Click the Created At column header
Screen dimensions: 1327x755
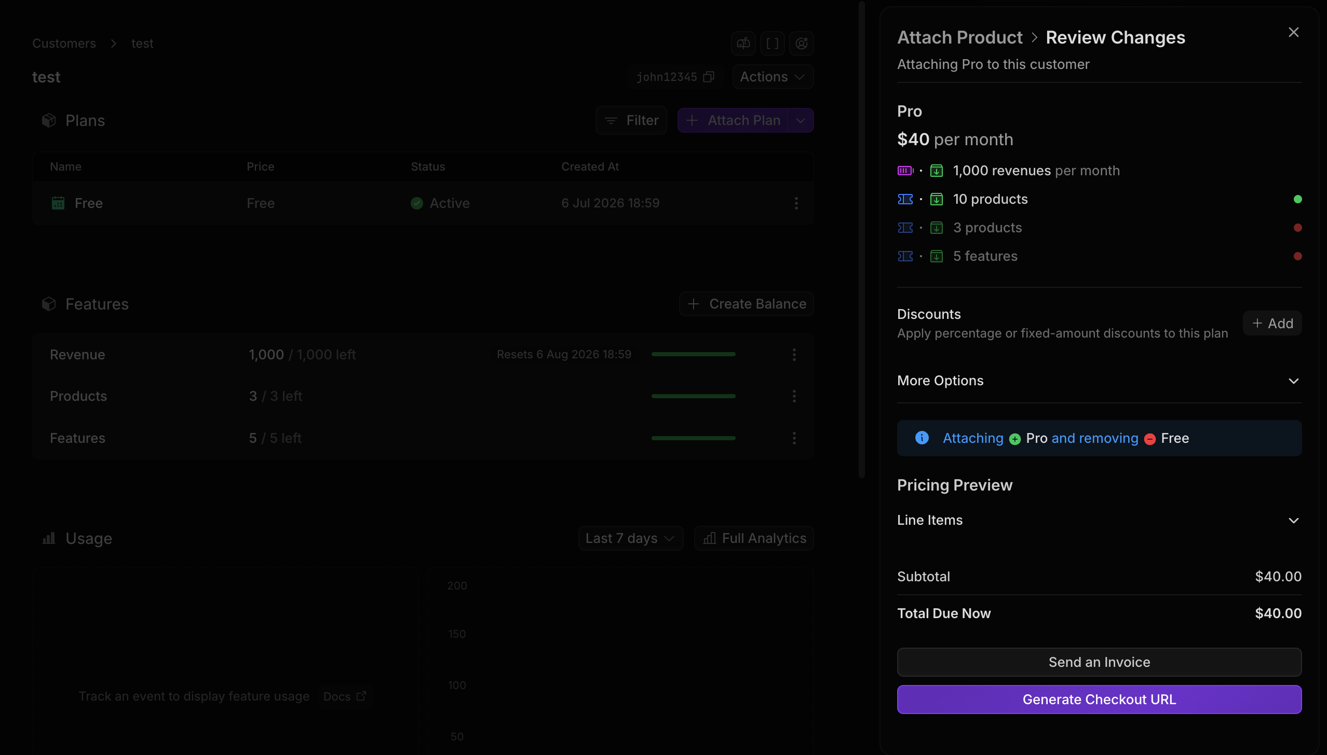pos(590,166)
